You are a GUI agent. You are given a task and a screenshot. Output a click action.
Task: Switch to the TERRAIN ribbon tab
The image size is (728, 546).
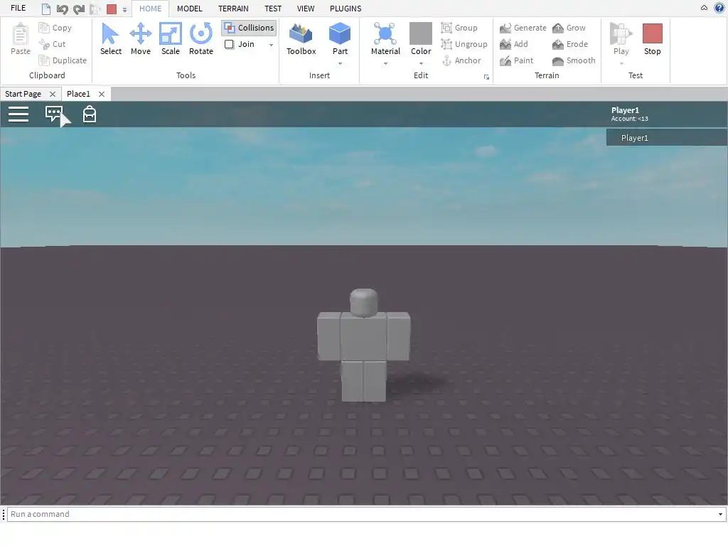click(x=233, y=9)
